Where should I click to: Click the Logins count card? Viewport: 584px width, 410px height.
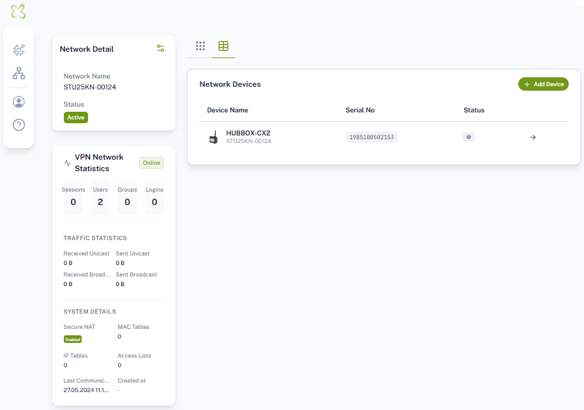(x=154, y=197)
